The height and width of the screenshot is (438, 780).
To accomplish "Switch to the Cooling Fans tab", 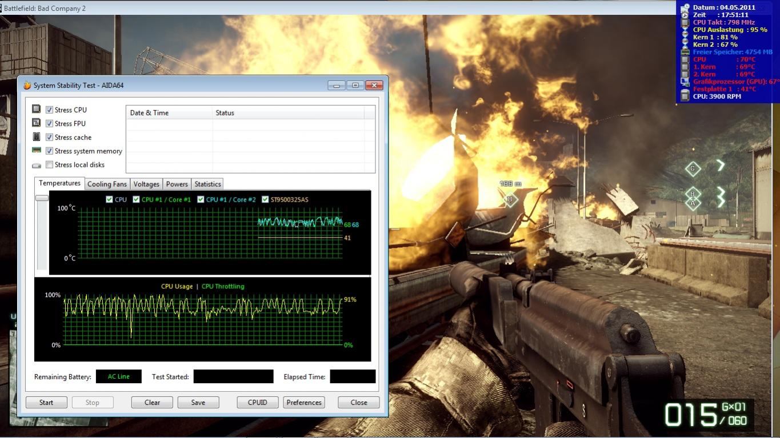I will [x=107, y=184].
